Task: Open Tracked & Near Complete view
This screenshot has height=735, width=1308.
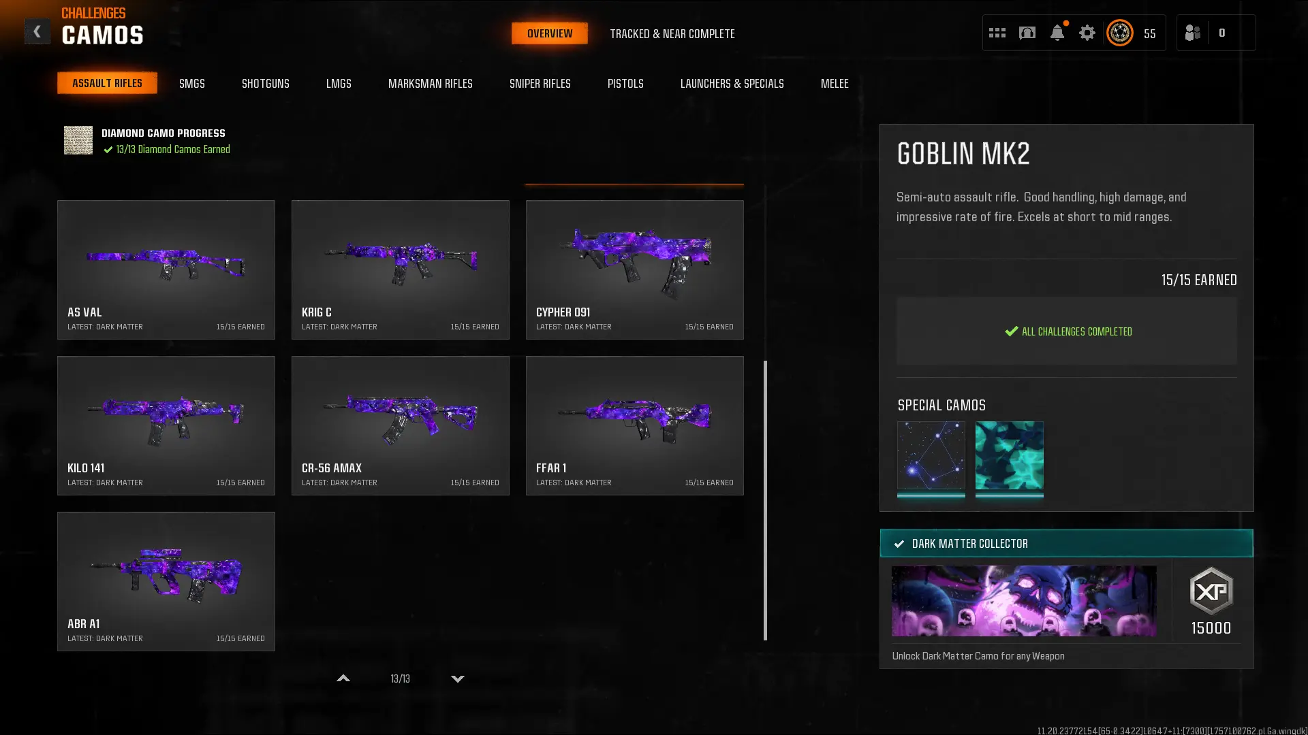Action: [672, 33]
